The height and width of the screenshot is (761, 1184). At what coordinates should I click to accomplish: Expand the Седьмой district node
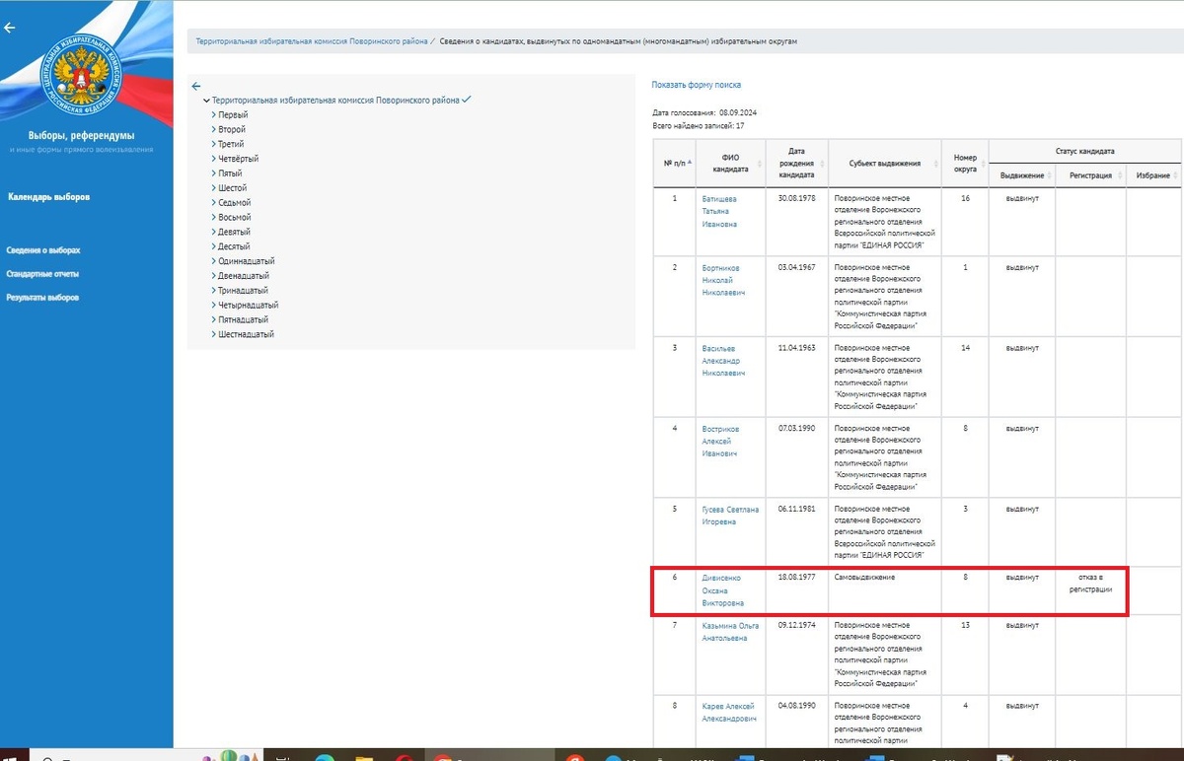click(214, 203)
